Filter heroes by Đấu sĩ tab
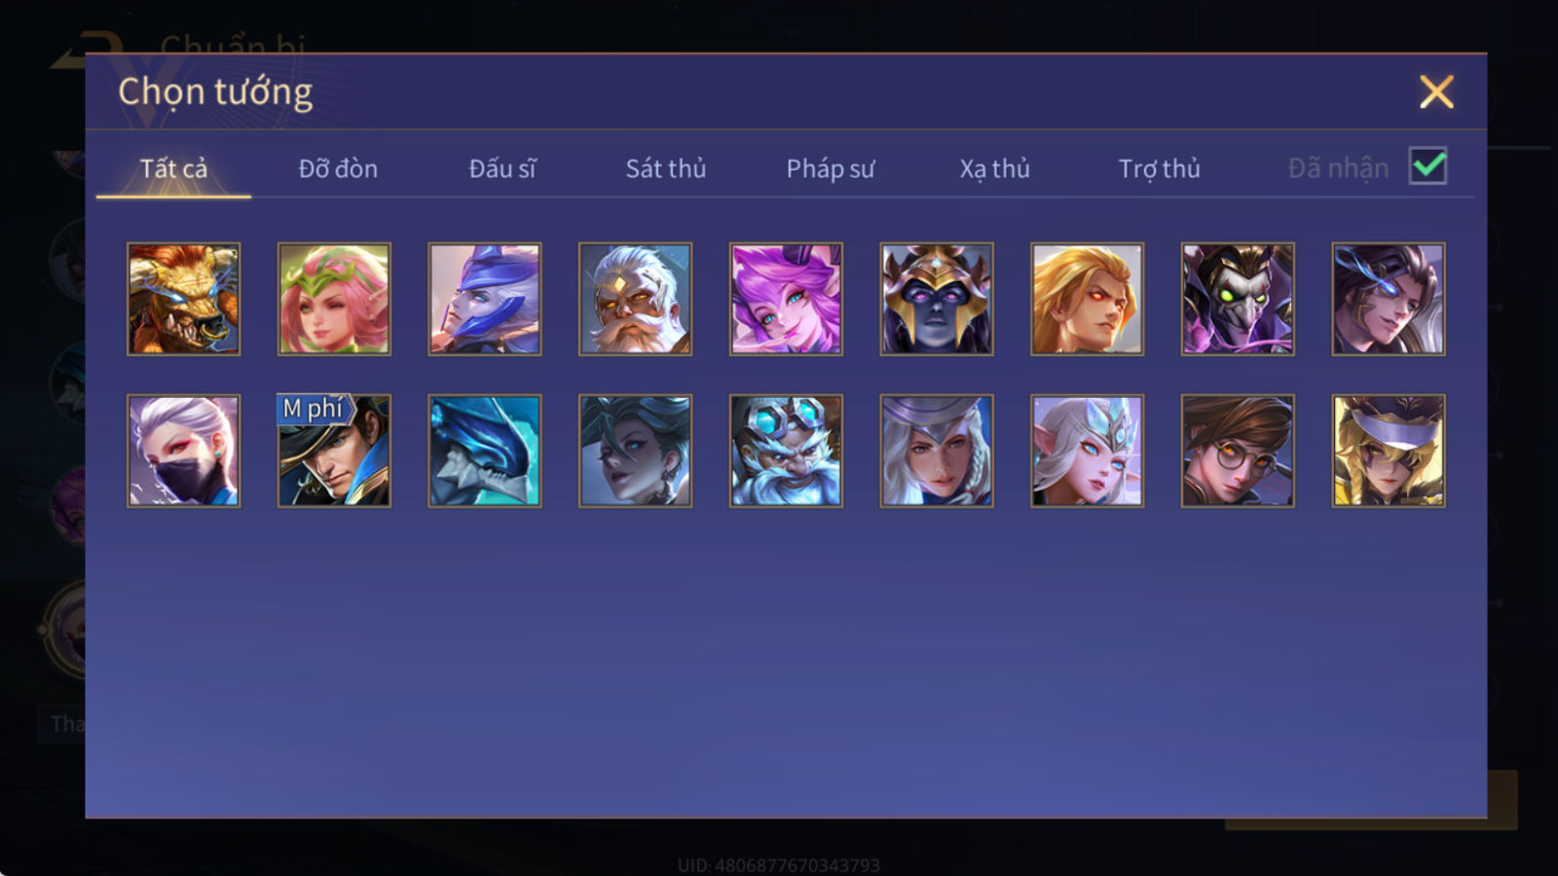Image resolution: width=1558 pixels, height=876 pixels. pos(502,168)
